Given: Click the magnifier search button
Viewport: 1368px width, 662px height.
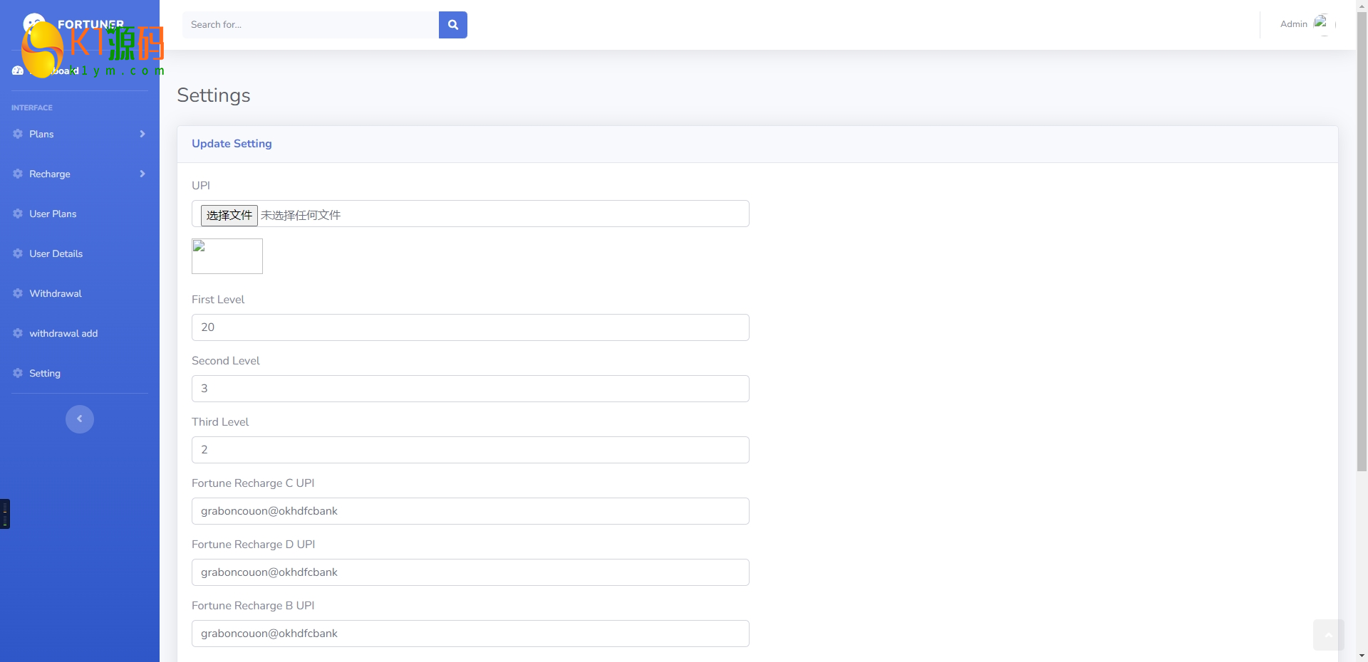Looking at the screenshot, I should (452, 25).
